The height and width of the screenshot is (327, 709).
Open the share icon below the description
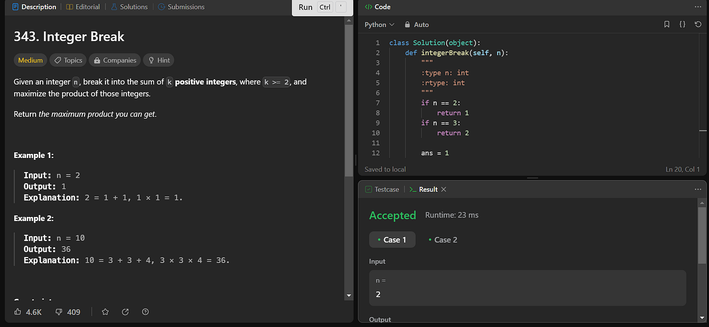click(125, 311)
